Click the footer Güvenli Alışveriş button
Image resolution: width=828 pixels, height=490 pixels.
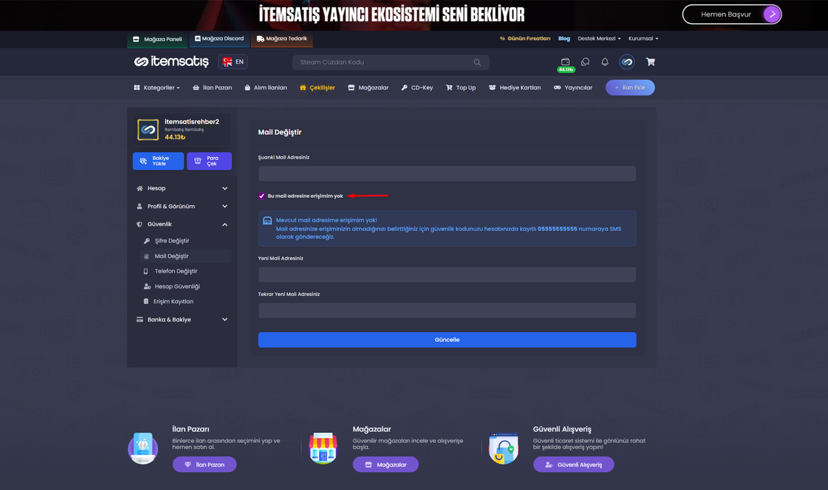point(573,464)
